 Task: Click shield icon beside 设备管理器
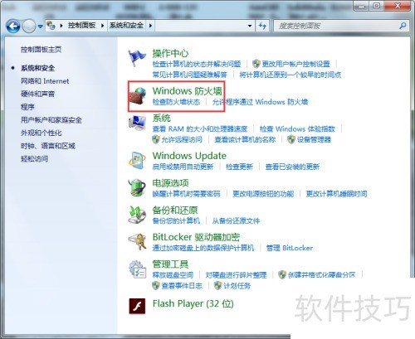291,139
